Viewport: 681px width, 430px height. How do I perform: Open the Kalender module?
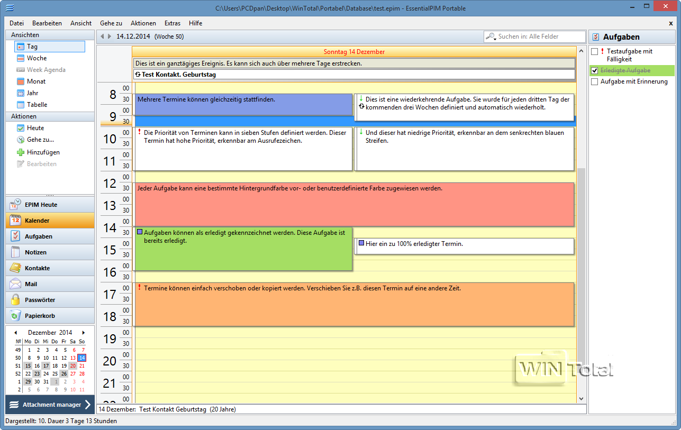pos(50,221)
